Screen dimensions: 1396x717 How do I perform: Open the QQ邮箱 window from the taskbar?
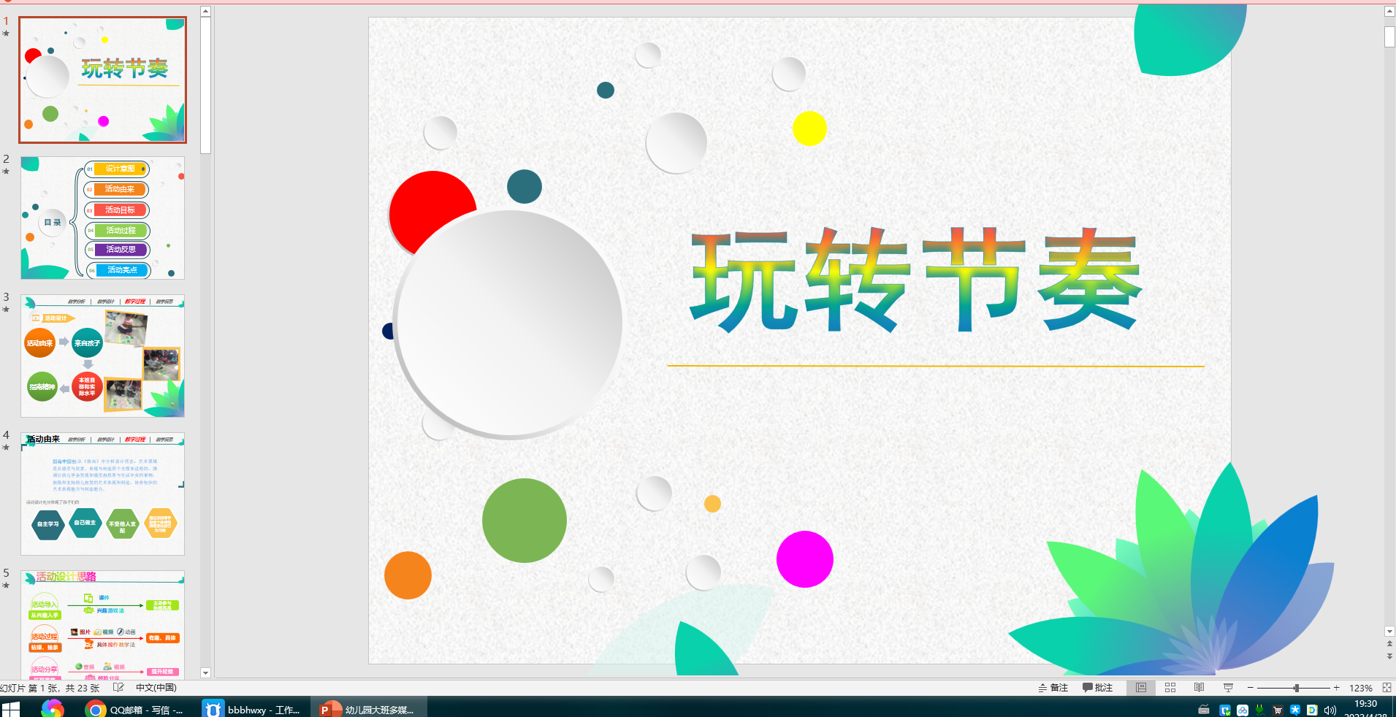135,708
